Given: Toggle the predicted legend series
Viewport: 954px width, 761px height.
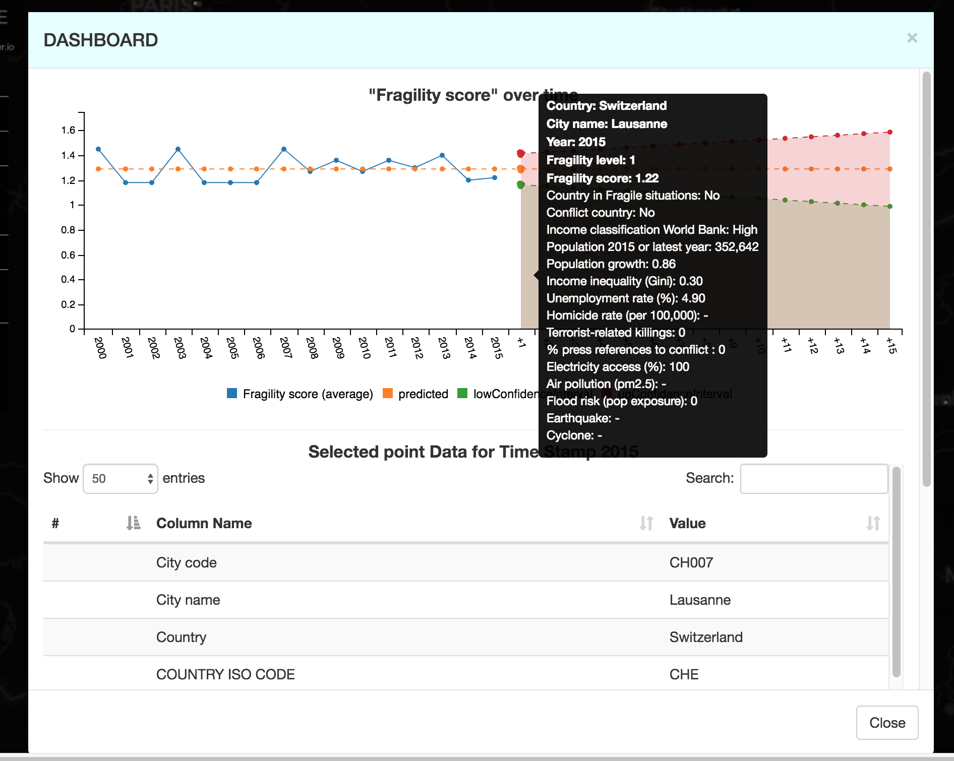Looking at the screenshot, I should coord(388,394).
